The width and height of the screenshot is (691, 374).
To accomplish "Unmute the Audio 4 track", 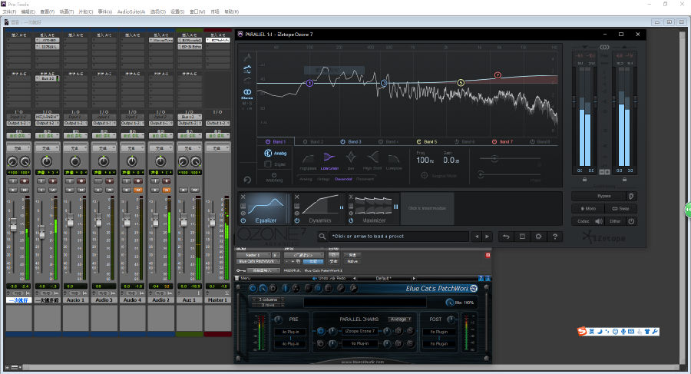I will click(x=138, y=190).
